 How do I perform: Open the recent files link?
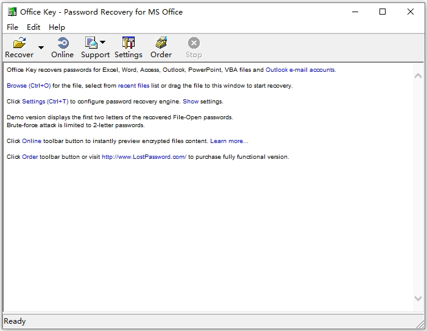133,86
